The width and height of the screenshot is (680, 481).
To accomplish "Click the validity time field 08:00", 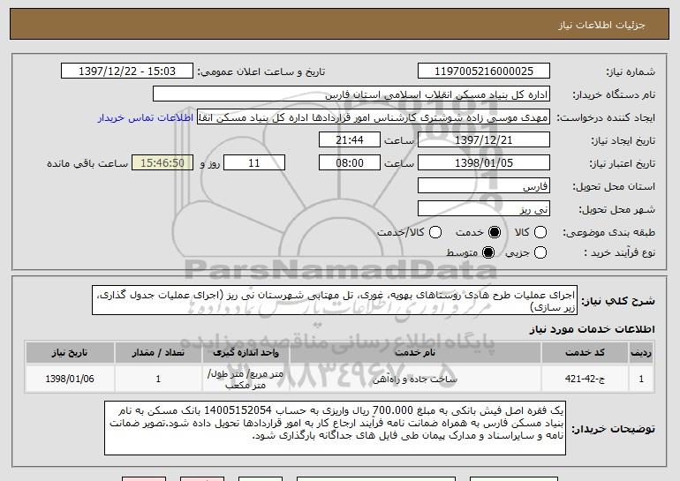I will (350, 163).
